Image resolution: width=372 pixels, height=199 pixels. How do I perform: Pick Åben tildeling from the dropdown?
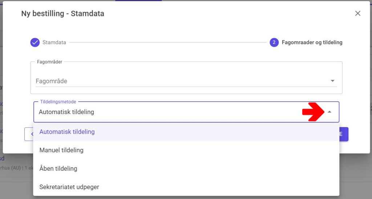coord(58,168)
